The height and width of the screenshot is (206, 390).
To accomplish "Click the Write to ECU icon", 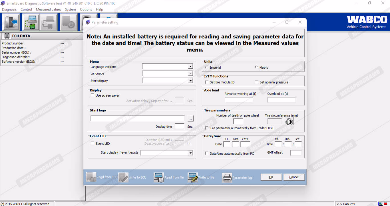I will pyautogui.click(x=123, y=177).
